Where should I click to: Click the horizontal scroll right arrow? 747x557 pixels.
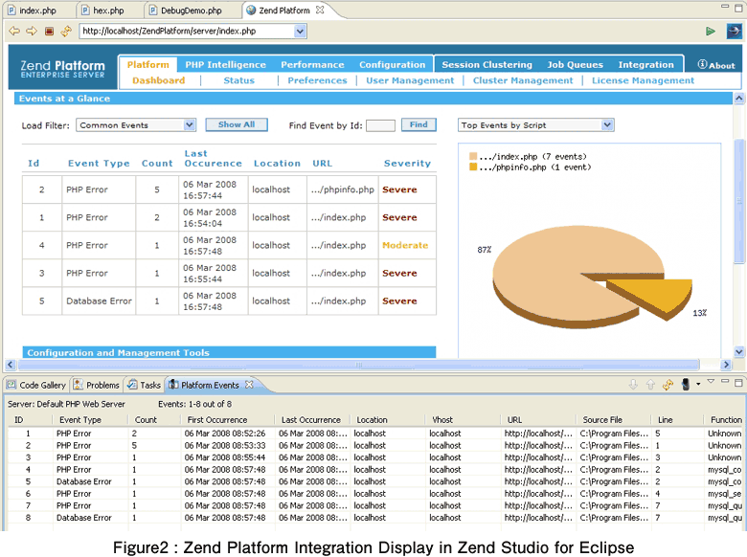click(726, 366)
